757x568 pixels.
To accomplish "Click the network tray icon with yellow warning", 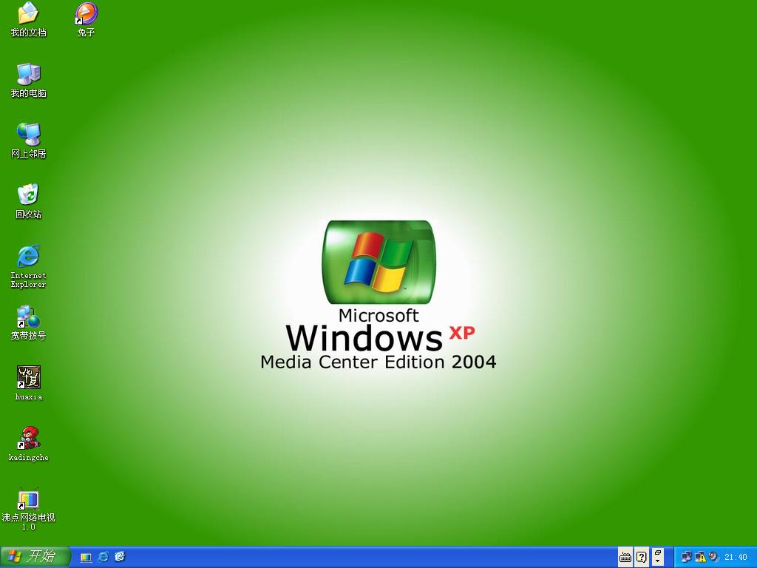I will 700,557.
